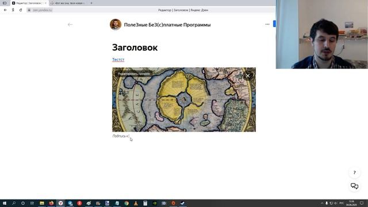Open the Windows Start menu
This screenshot has height=207, width=368.
(x=4, y=203)
